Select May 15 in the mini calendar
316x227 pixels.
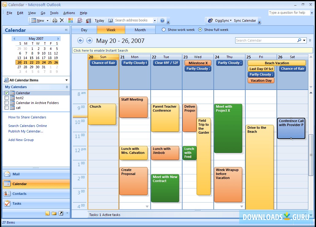(x=32, y=58)
